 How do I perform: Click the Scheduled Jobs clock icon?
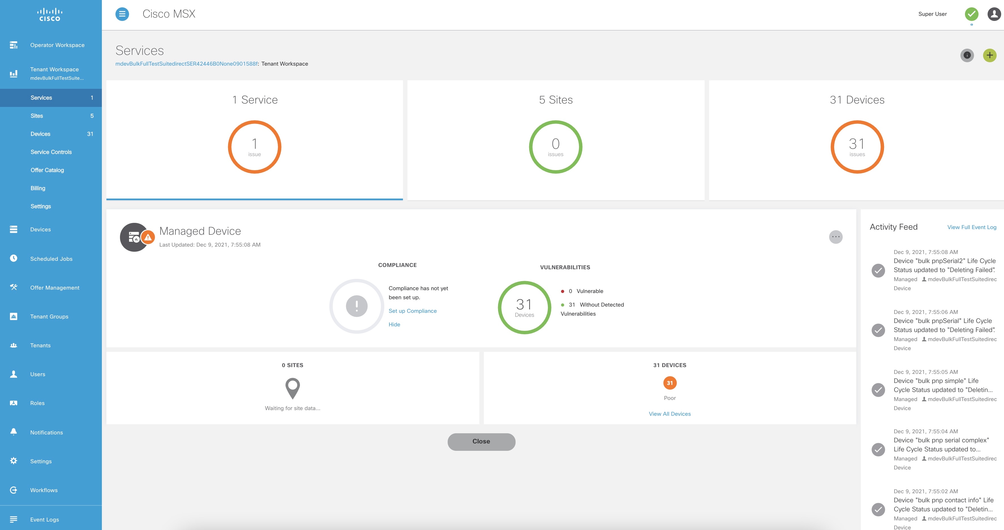[14, 258]
